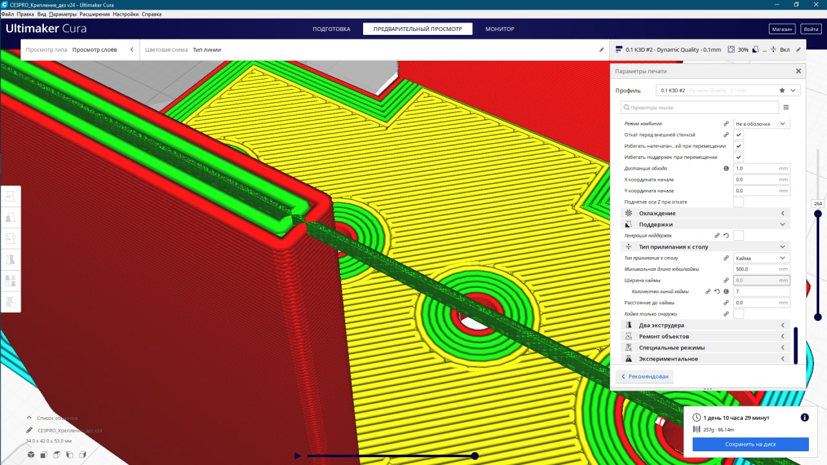Expand the Экспериментальное section
This screenshot has width=827, height=465.
[706, 358]
